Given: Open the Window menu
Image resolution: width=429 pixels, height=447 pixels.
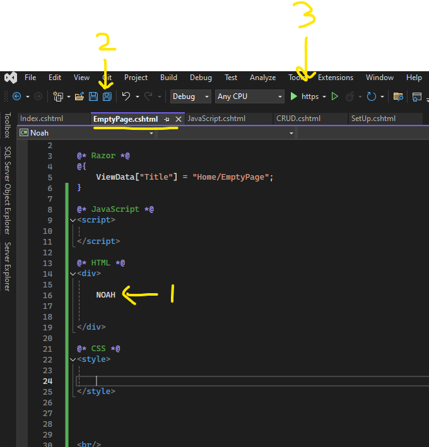Looking at the screenshot, I should (x=380, y=78).
